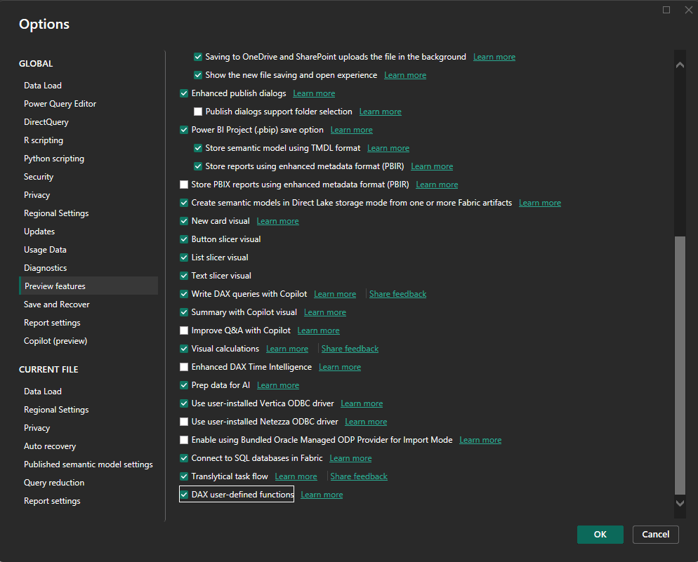The image size is (698, 562).
Task: Disable the Button slicer visual checkbox
Action: pos(185,239)
